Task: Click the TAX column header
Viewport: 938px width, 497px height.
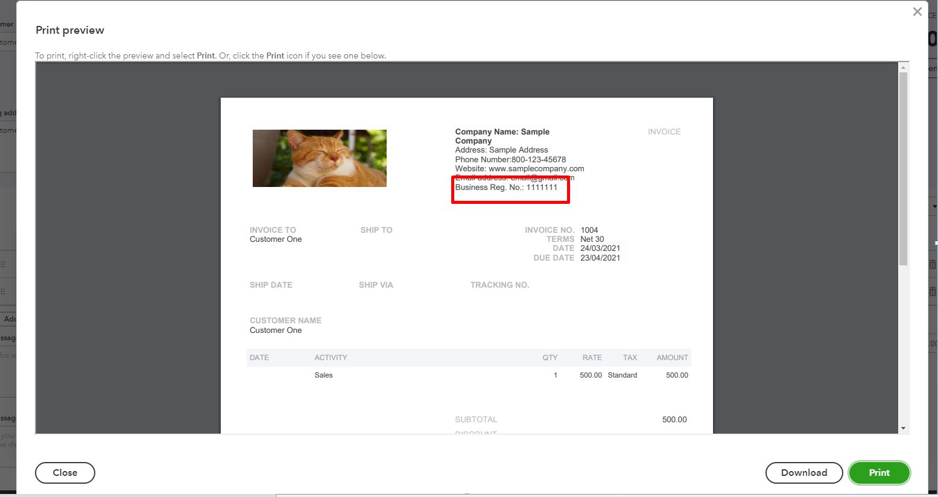Action: click(630, 358)
